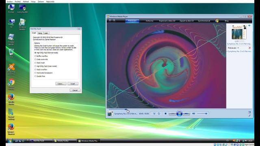Switch to the Leak tab
The image size is (260, 146).
(x=46, y=33)
